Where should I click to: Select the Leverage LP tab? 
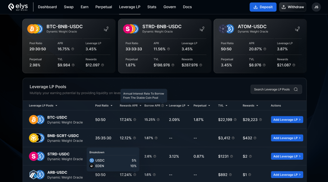click(130, 7)
